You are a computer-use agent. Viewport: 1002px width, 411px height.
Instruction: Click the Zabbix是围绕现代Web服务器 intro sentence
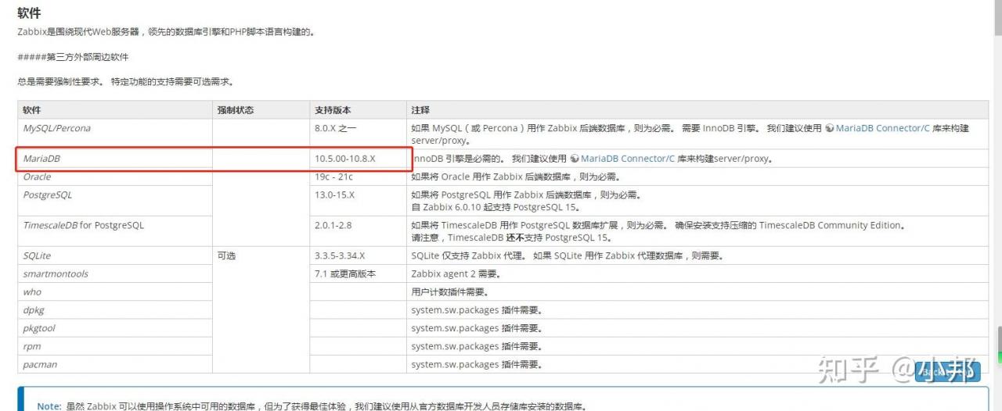click(x=167, y=32)
